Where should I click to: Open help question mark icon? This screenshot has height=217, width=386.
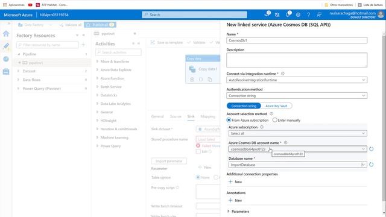point(308,14)
